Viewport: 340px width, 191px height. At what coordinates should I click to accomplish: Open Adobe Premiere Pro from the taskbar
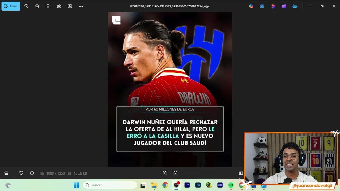[187, 185]
